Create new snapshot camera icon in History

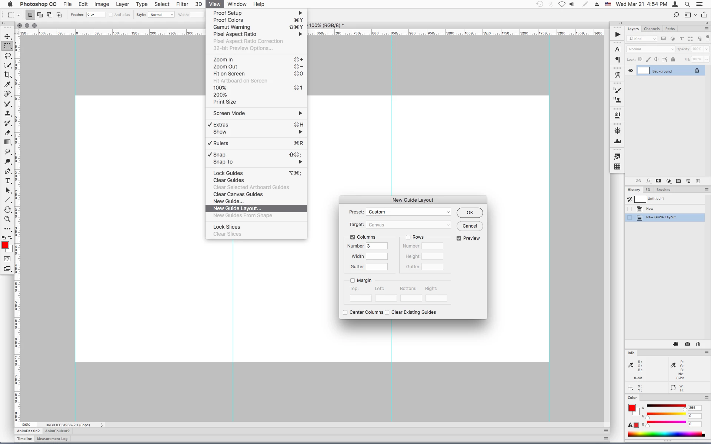tap(687, 344)
